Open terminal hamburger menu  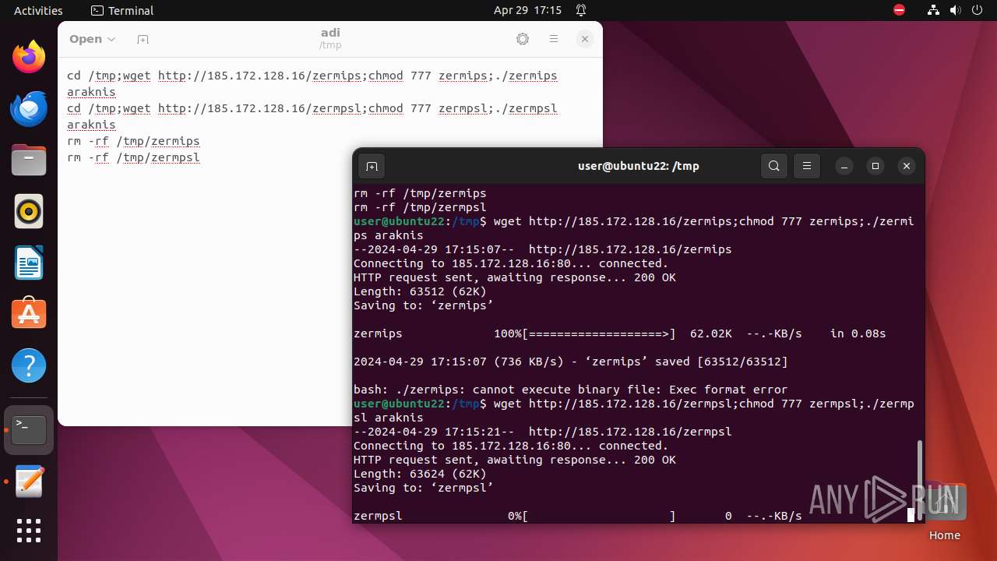click(x=807, y=166)
